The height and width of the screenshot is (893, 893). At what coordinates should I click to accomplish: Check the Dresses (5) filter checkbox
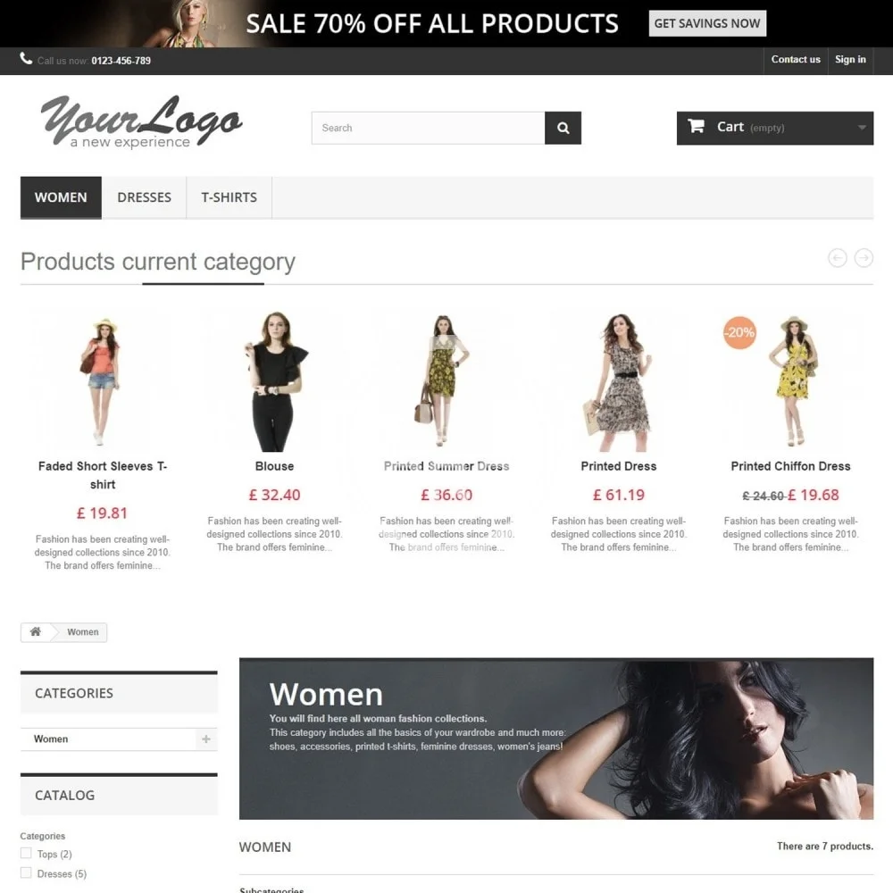pyautogui.click(x=26, y=872)
